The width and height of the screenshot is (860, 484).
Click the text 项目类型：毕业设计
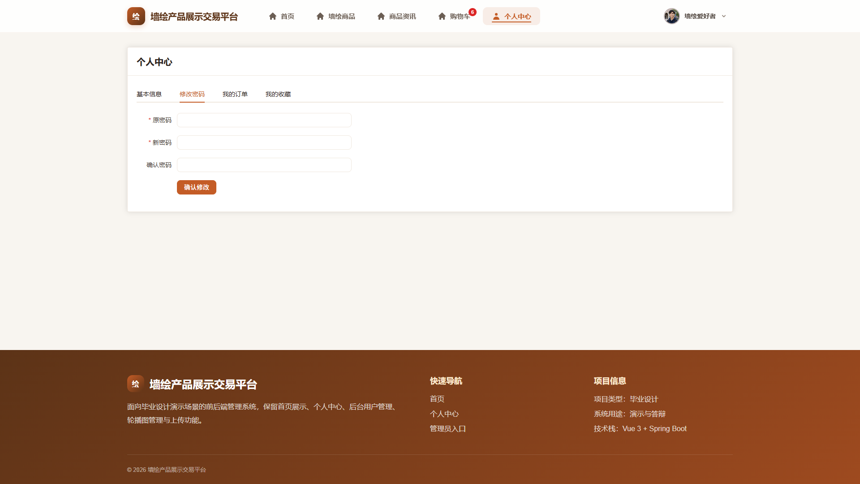pos(626,399)
